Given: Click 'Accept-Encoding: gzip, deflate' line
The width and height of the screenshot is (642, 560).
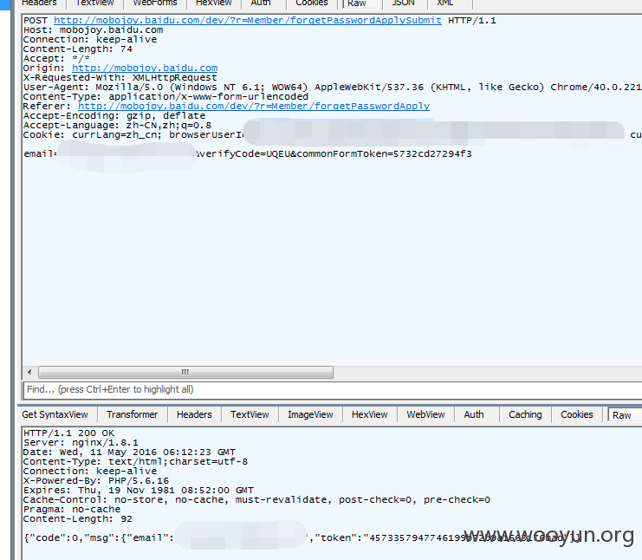Looking at the screenshot, I should coord(114,116).
